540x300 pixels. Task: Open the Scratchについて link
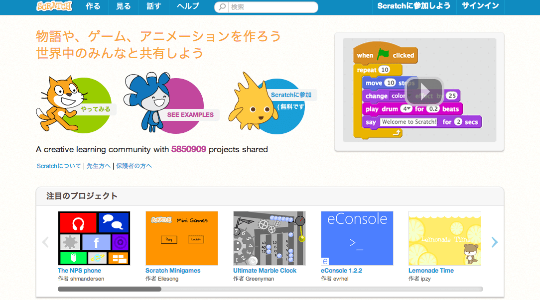[59, 166]
